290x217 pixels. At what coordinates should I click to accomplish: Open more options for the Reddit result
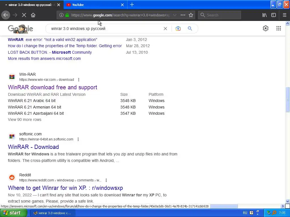click(x=106, y=180)
